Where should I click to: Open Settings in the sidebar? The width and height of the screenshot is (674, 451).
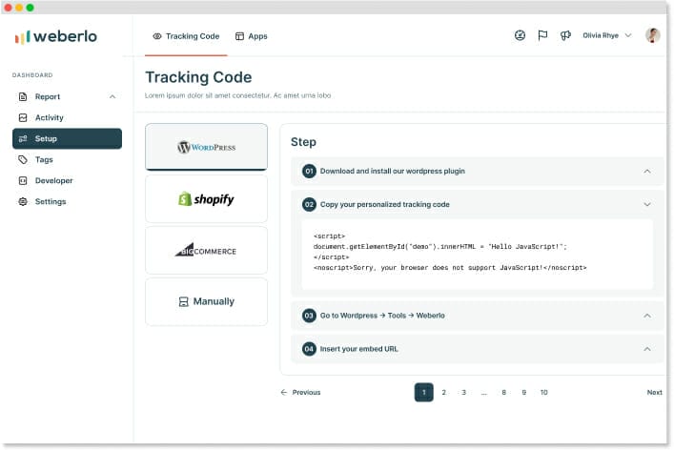(x=67, y=201)
